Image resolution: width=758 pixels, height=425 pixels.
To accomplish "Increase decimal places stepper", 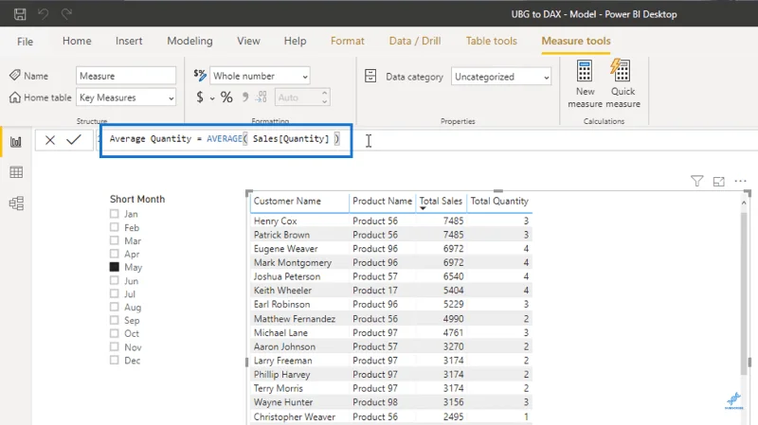I will pyautogui.click(x=325, y=93).
